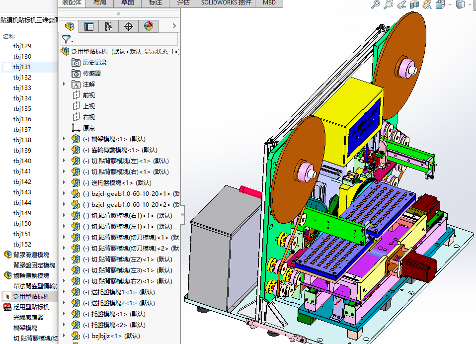Viewport: 476px width, 344px height.
Task: Select the 背膠滑道模塊 assembly file
Action: (x=31, y=255)
